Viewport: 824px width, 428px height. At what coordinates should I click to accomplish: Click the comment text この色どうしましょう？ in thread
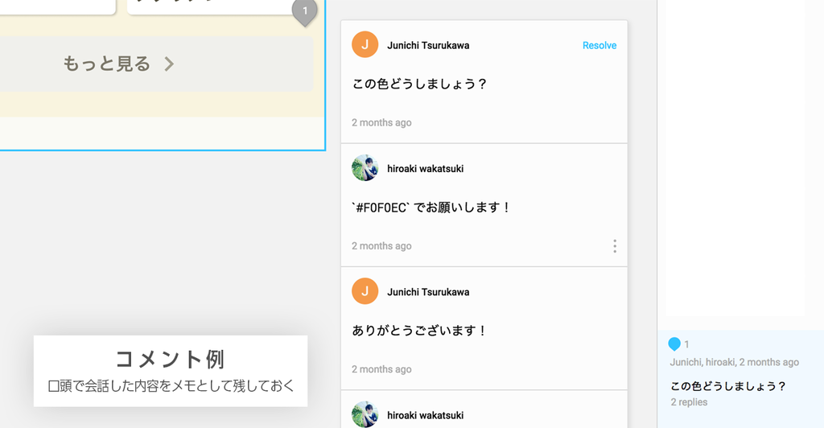(x=419, y=84)
